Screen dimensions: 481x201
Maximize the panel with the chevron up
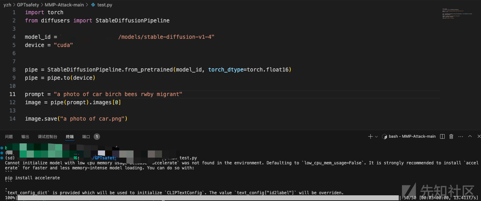470,136
